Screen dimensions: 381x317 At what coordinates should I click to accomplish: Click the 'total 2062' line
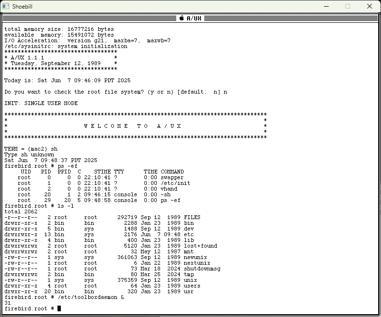pos(21,212)
